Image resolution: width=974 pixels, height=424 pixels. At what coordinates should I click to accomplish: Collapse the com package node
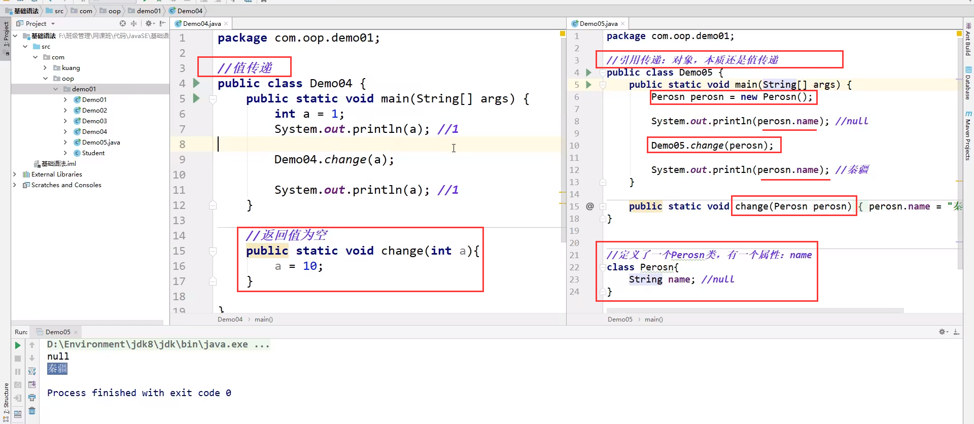(36, 57)
